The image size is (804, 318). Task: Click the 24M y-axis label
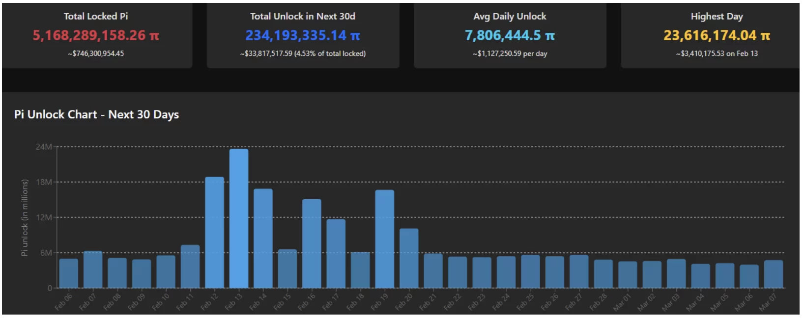point(43,147)
